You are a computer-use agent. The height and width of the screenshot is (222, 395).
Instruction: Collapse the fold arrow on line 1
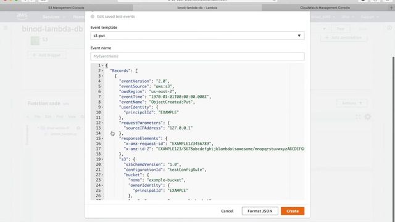coord(102,65)
